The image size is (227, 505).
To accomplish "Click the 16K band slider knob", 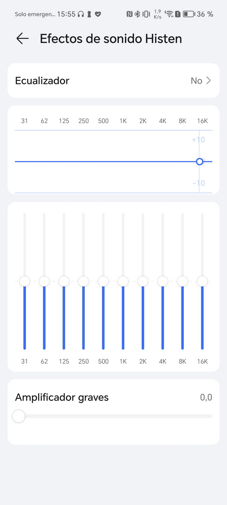I will point(202,281).
